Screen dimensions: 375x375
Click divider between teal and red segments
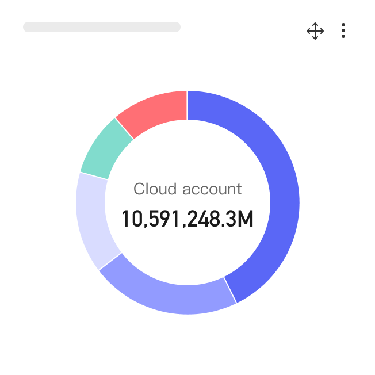(125, 129)
